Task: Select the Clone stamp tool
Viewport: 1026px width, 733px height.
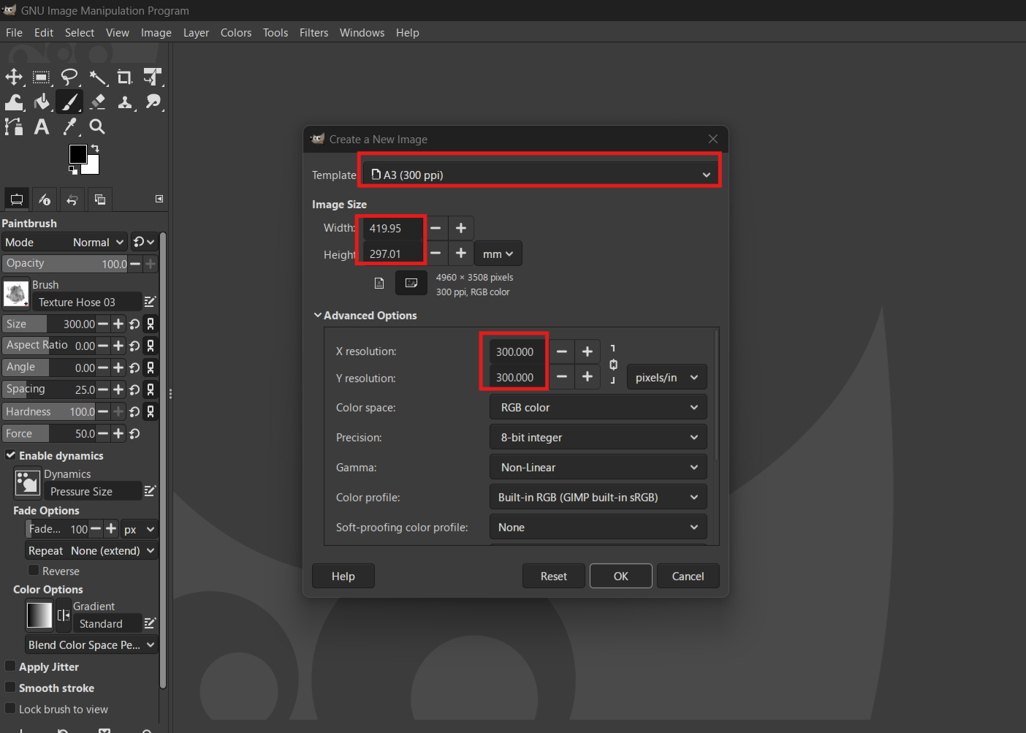Action: click(125, 102)
